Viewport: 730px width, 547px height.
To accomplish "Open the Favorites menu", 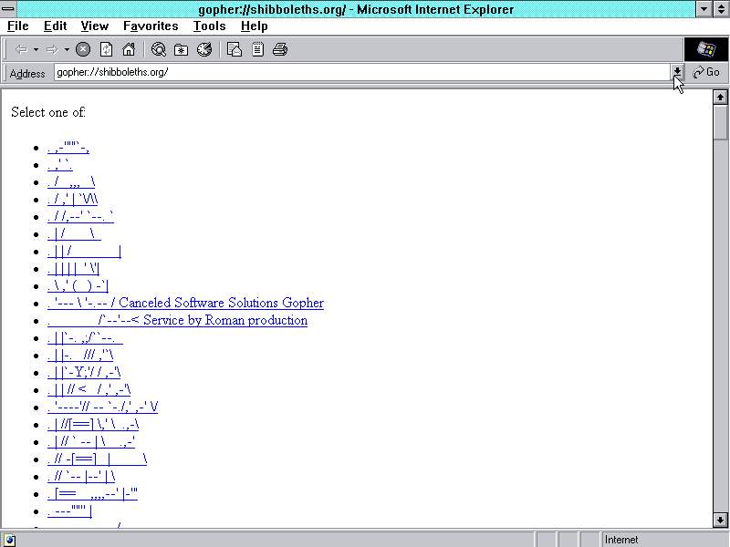I will point(151,26).
